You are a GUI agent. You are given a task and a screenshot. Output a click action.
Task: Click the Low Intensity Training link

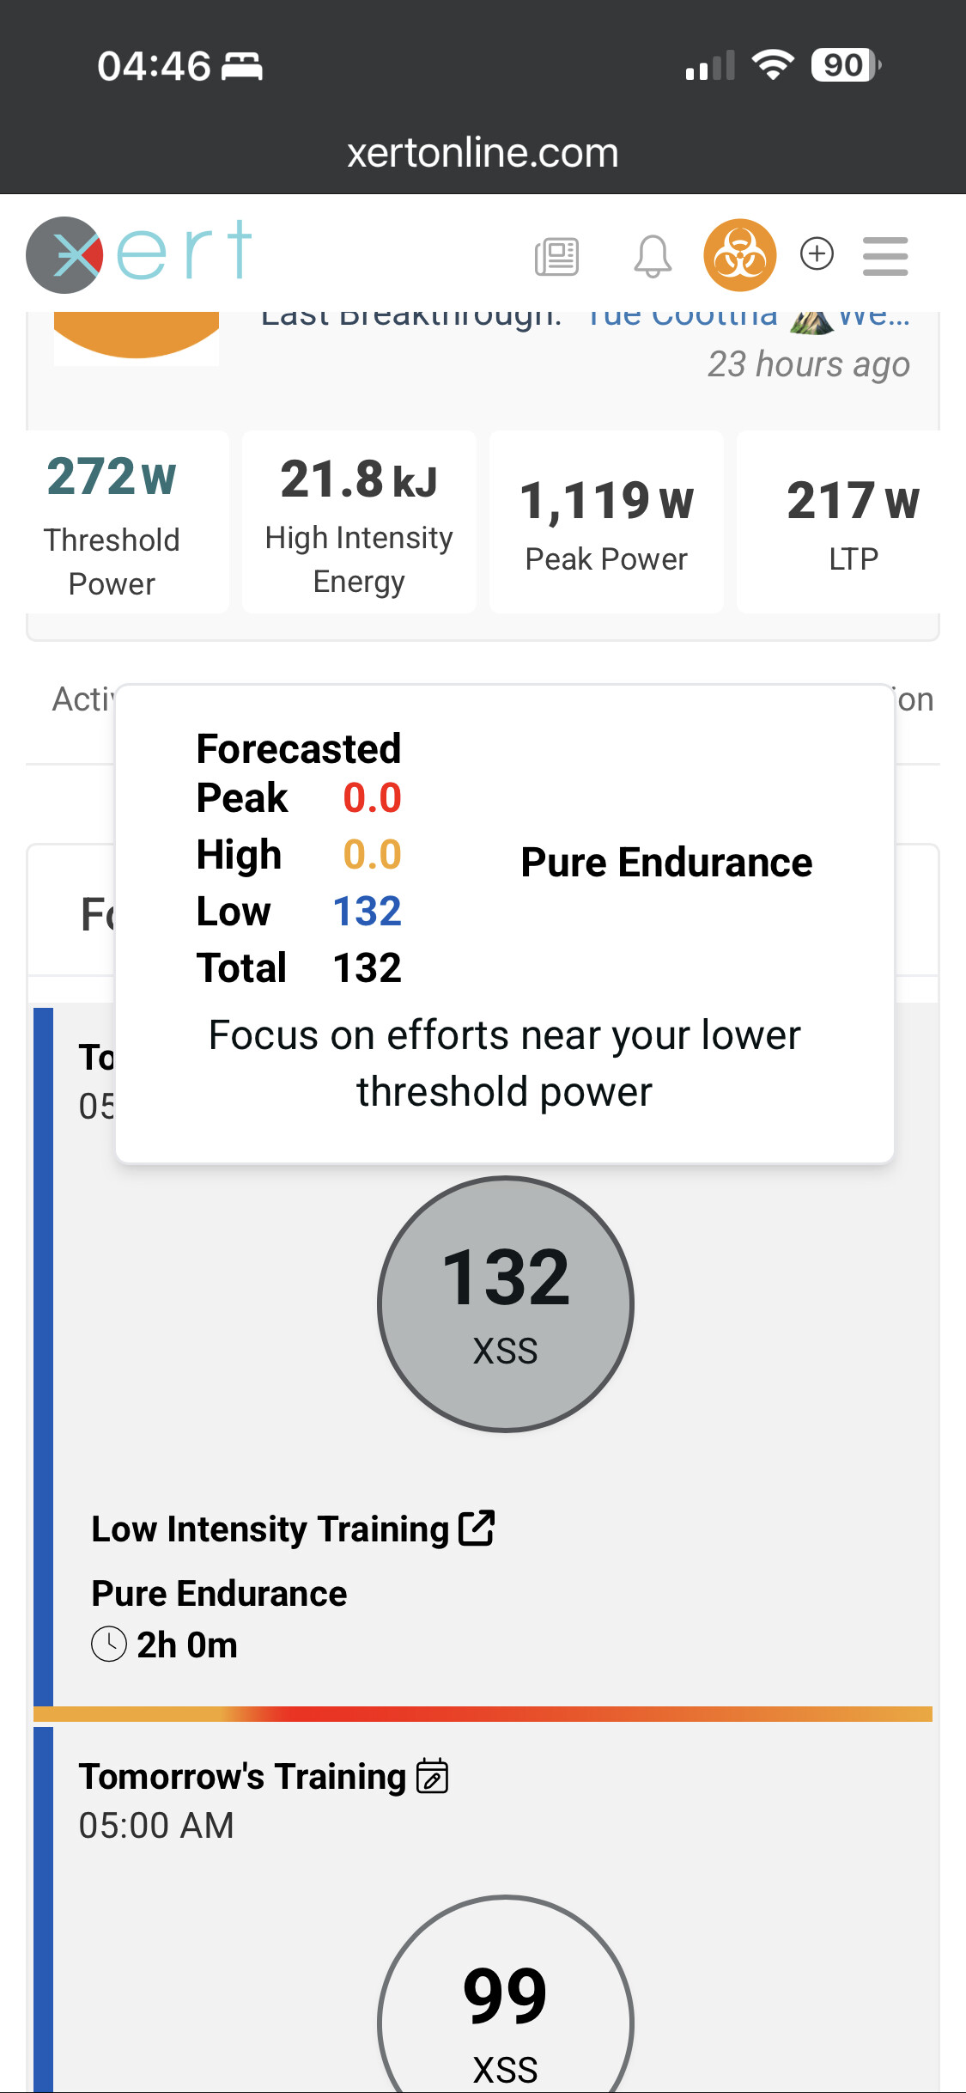tap(270, 1529)
